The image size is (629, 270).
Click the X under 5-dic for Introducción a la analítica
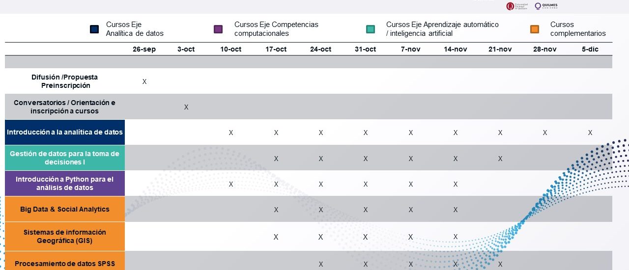(x=590, y=133)
